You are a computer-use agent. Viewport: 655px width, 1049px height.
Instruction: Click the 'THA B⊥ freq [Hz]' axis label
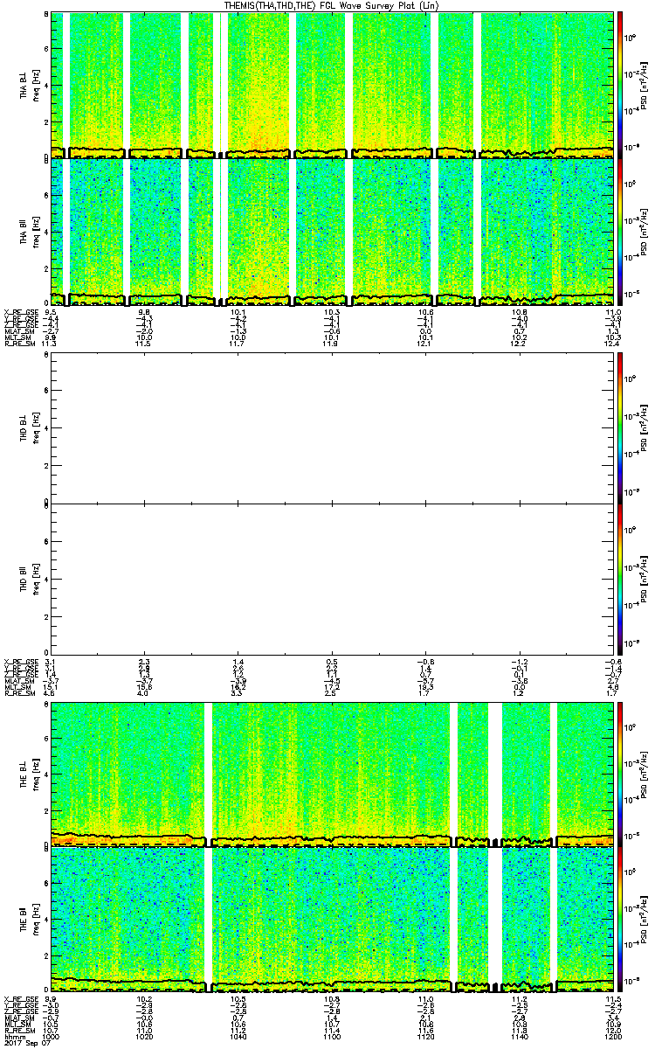[x=28, y=85]
